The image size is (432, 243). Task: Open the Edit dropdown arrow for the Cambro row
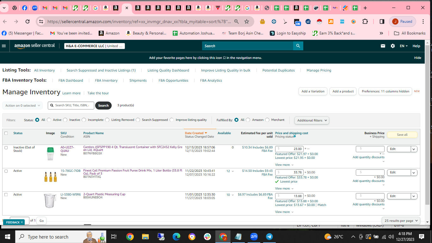(x=414, y=149)
